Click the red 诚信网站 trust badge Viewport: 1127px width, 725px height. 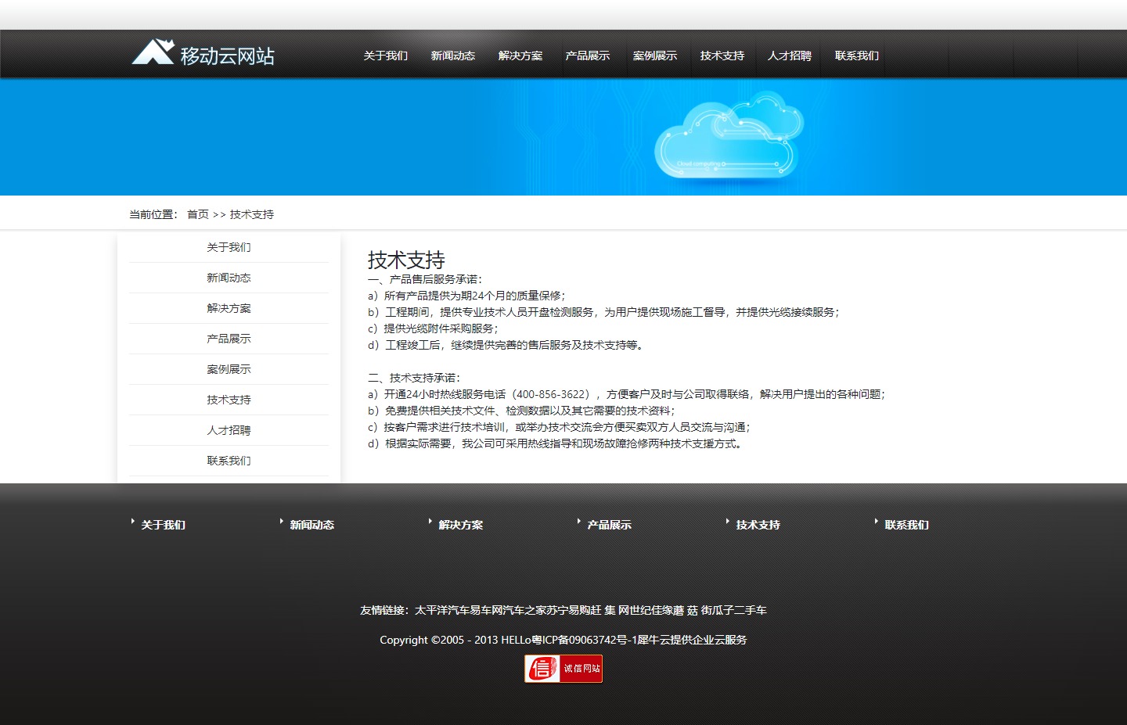click(563, 669)
